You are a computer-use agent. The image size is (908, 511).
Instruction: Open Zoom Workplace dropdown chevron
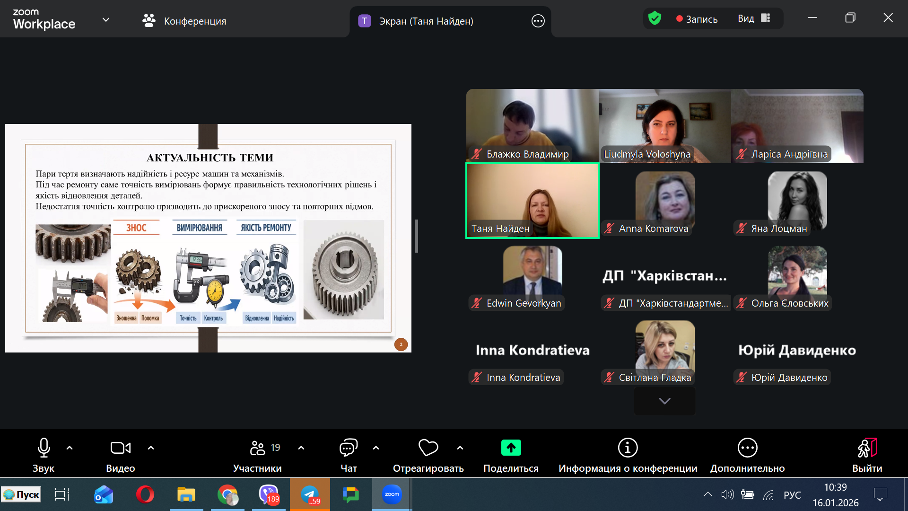point(106,20)
